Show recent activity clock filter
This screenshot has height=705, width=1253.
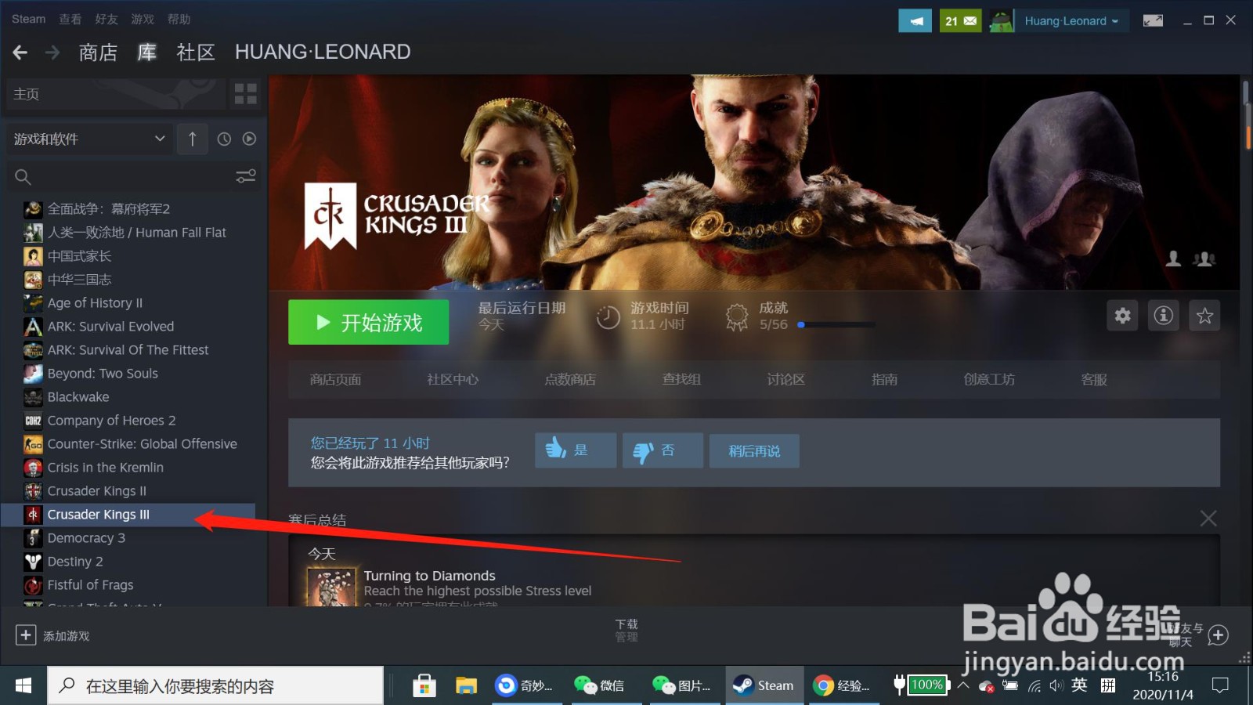(x=224, y=139)
